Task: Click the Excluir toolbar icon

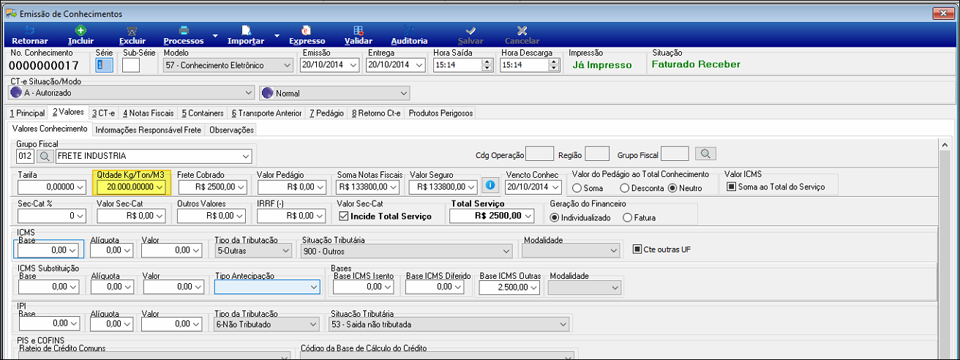Action: tap(132, 31)
